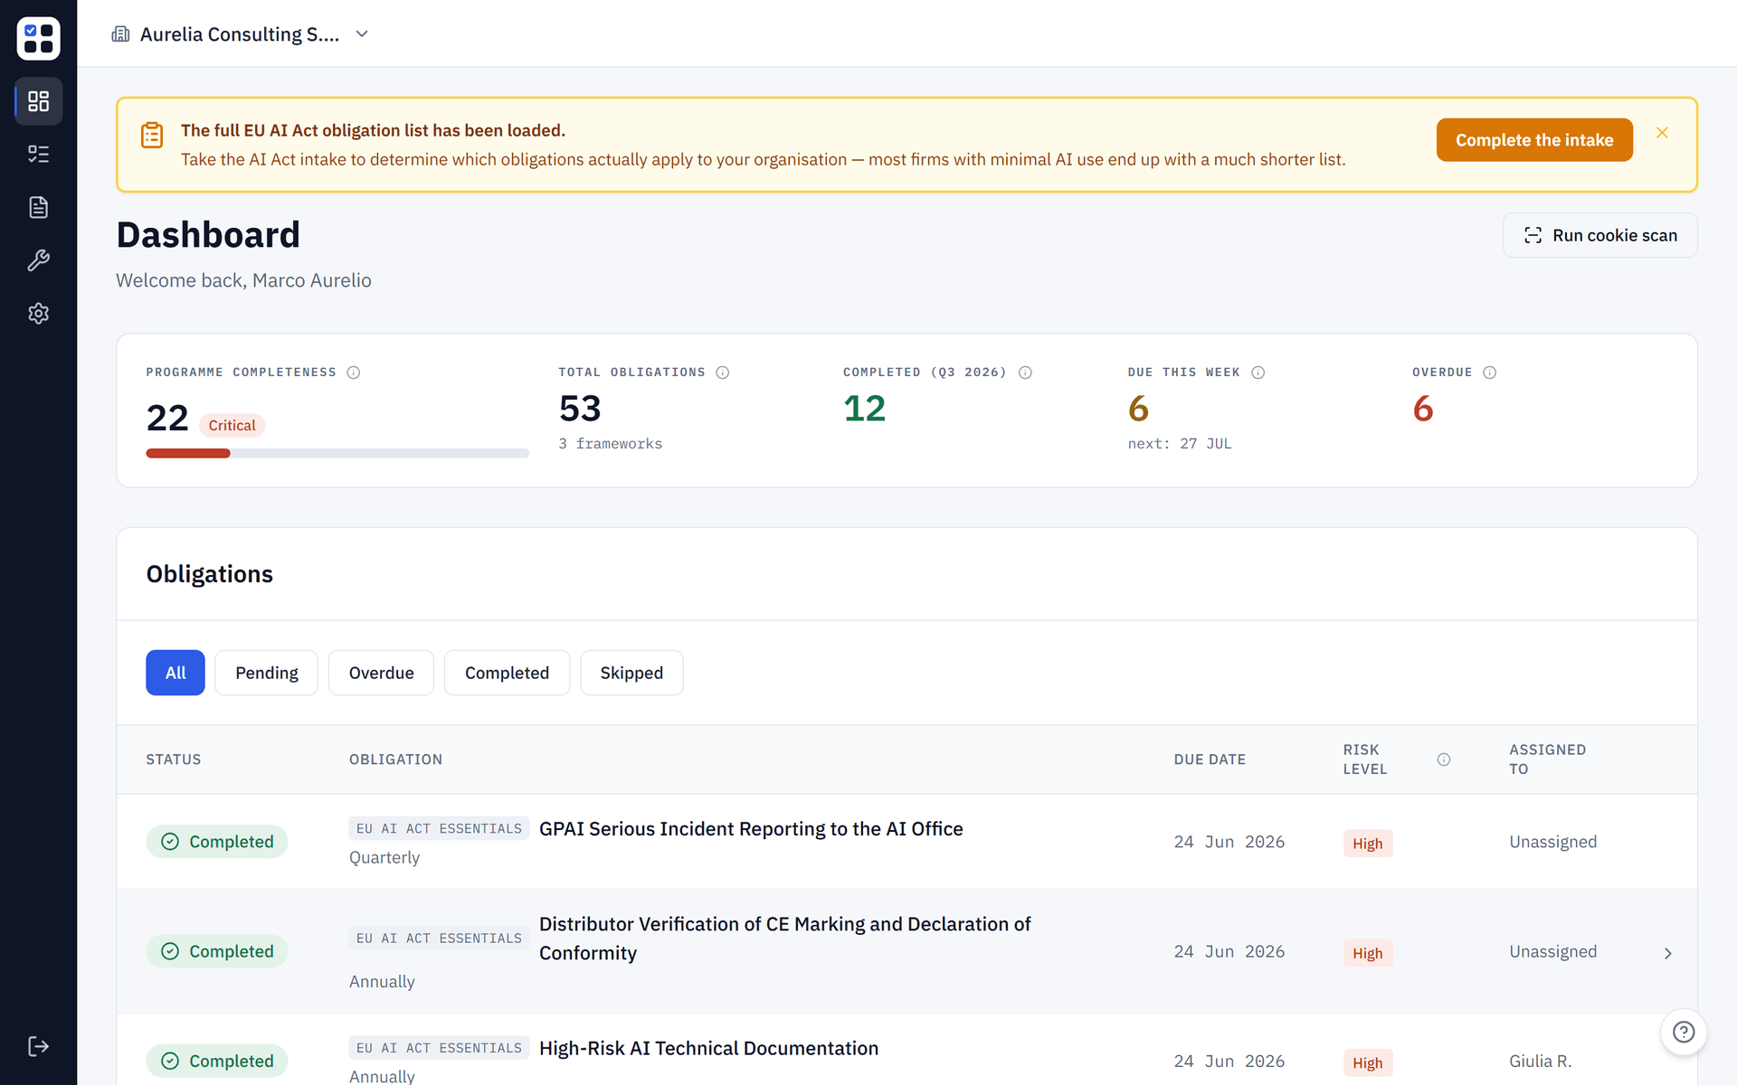Click Completed status of GPAI Serious Incident row

(217, 842)
